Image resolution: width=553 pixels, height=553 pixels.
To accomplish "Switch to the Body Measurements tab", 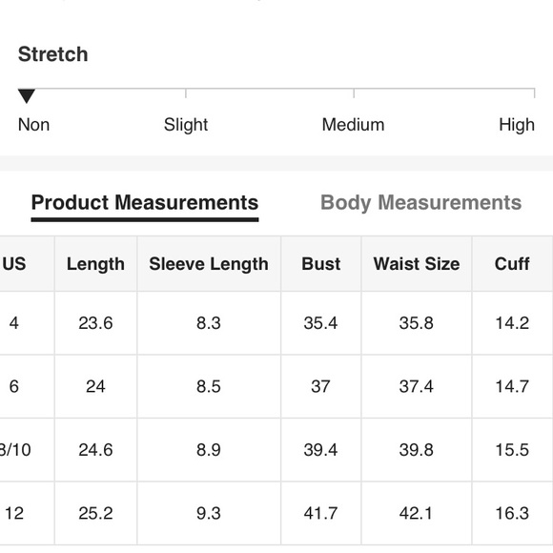I will tap(420, 203).
